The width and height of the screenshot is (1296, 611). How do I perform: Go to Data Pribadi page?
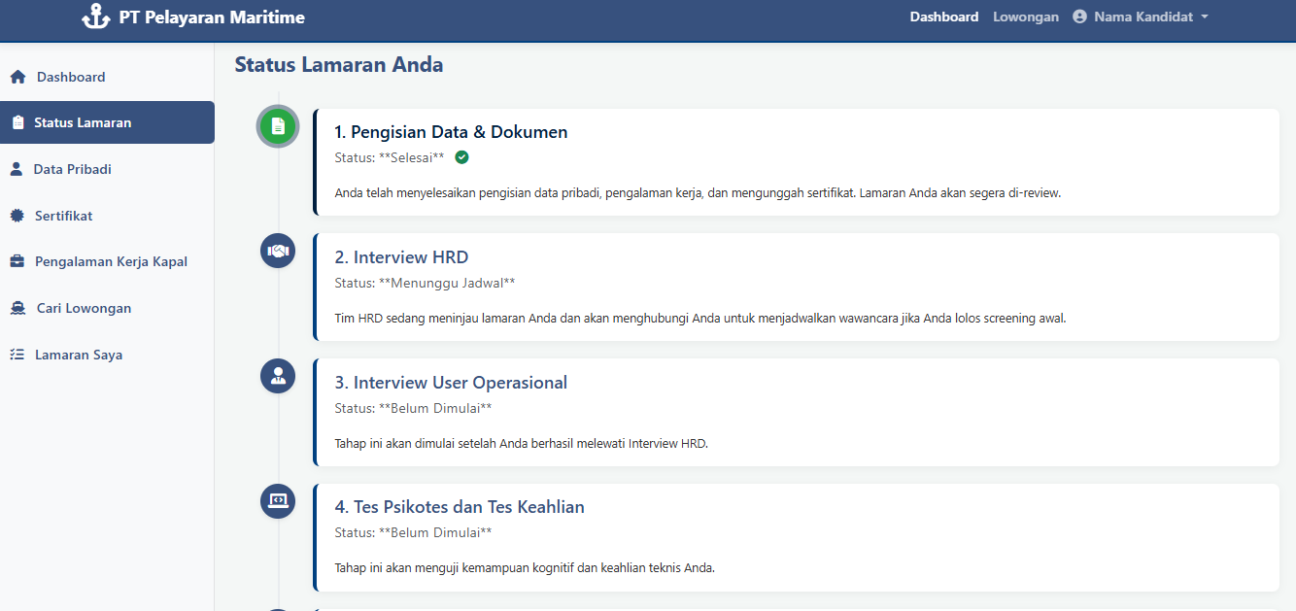pos(72,169)
